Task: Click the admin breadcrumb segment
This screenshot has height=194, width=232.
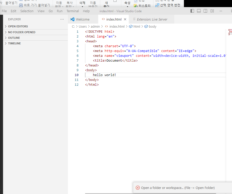Action: coord(95,26)
